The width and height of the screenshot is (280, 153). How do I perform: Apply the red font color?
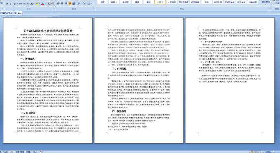click(x=43, y=4)
